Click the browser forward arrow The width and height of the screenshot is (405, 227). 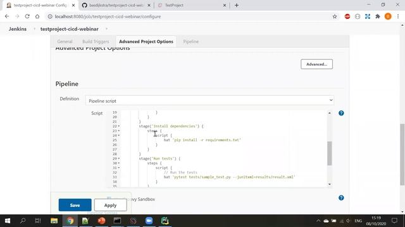(x=17, y=16)
